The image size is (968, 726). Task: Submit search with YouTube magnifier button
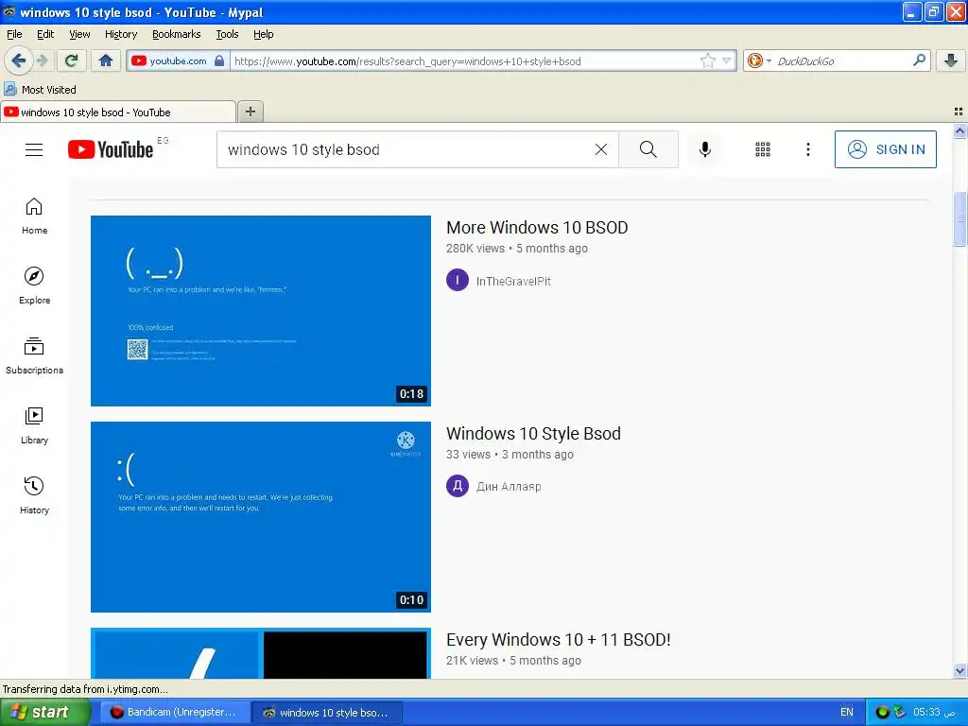[648, 149]
